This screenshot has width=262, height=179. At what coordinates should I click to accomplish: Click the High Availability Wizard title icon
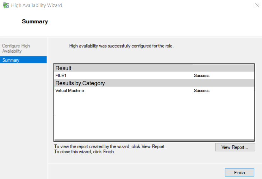pyautogui.click(x=6, y=5)
